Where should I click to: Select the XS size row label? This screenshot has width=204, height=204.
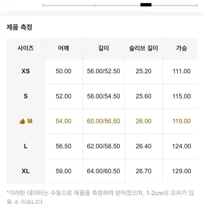(26, 71)
